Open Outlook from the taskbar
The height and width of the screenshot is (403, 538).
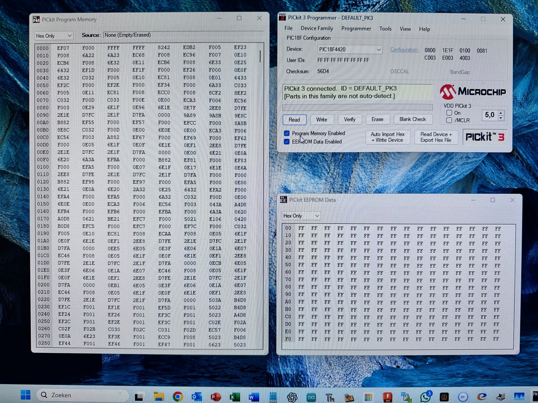coord(197,397)
